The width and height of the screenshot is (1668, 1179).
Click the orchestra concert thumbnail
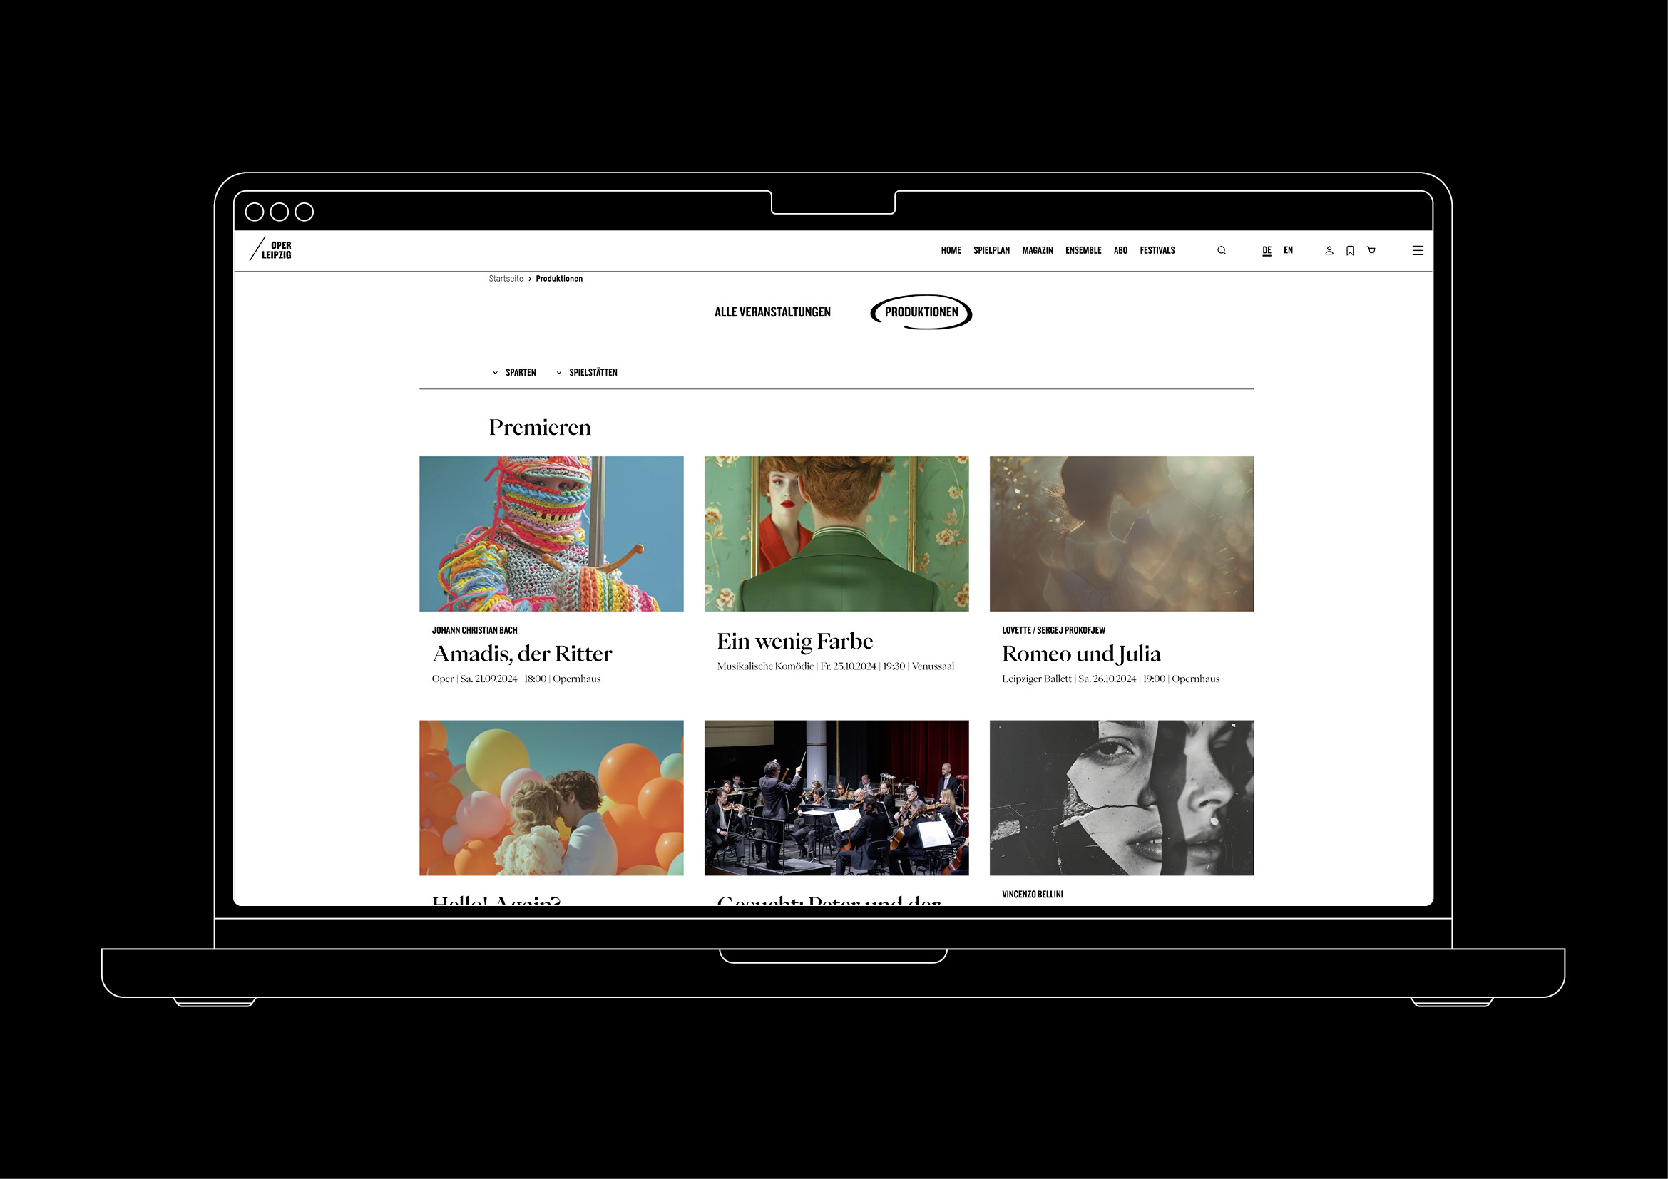[836, 797]
